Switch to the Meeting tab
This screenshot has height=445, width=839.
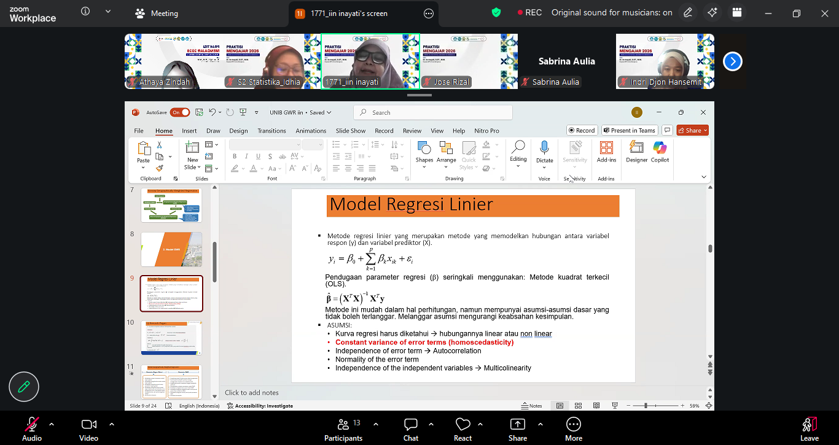point(157,14)
